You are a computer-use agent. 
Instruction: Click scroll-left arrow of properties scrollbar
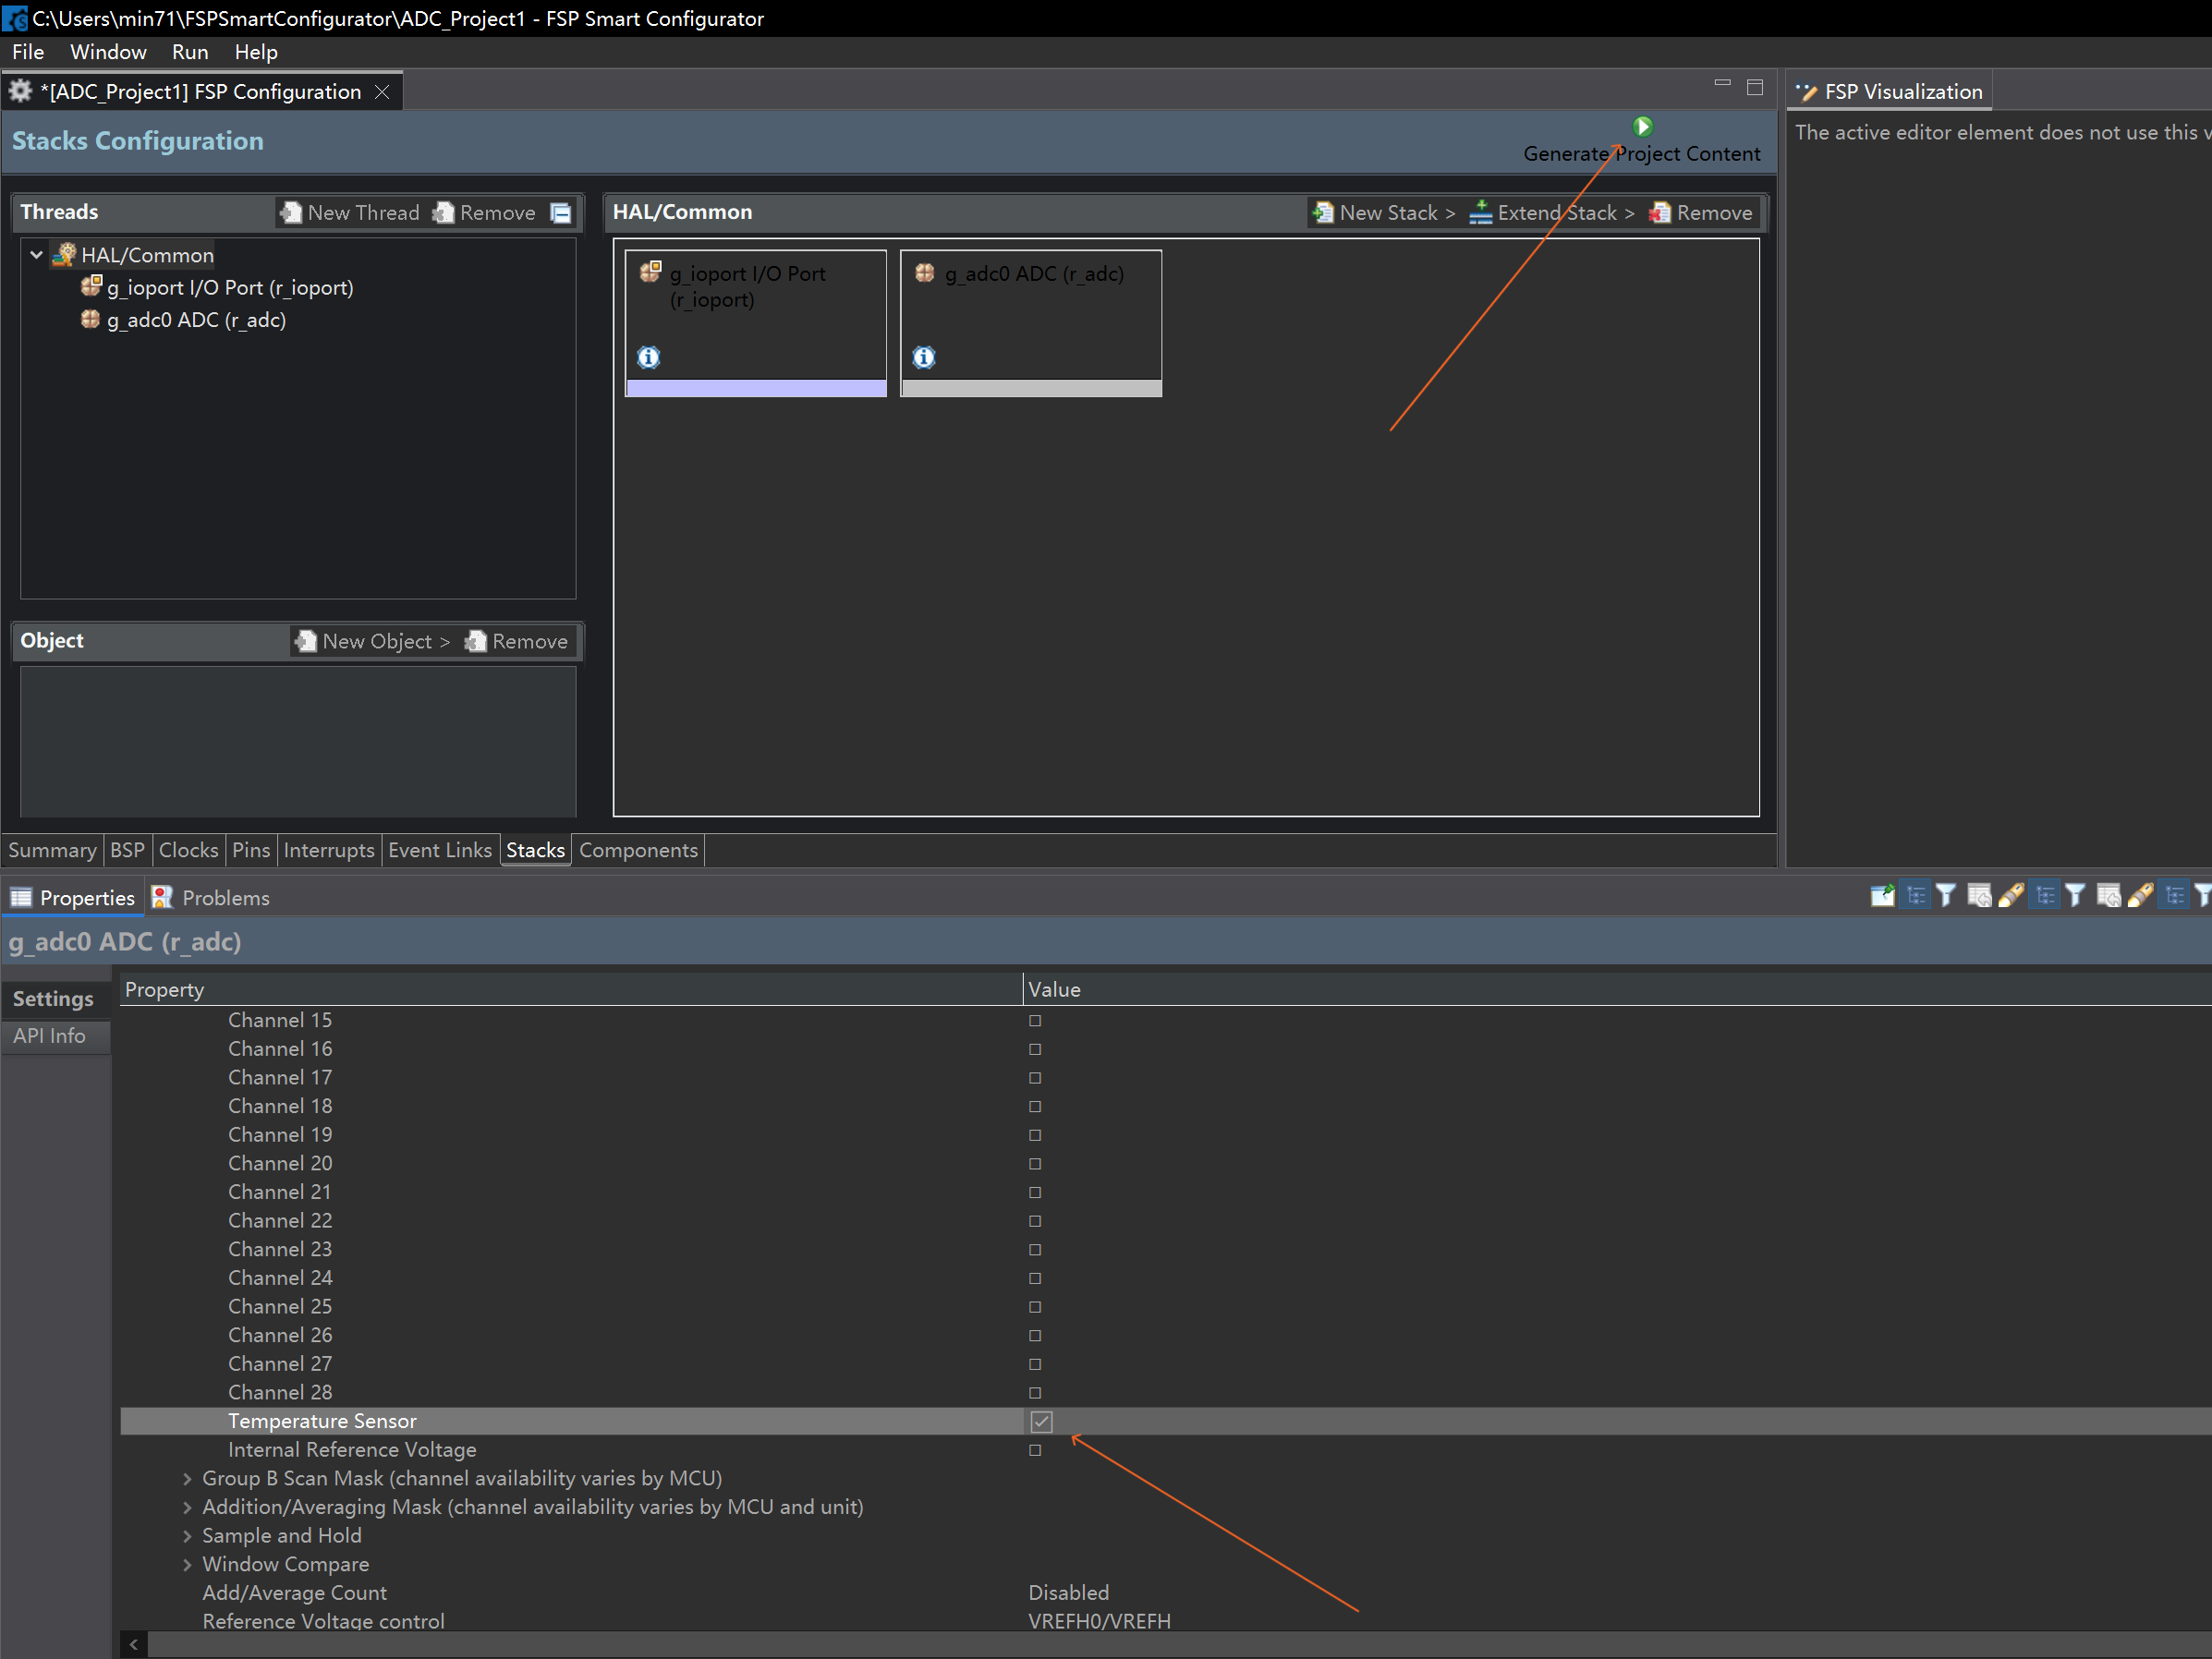[134, 1644]
